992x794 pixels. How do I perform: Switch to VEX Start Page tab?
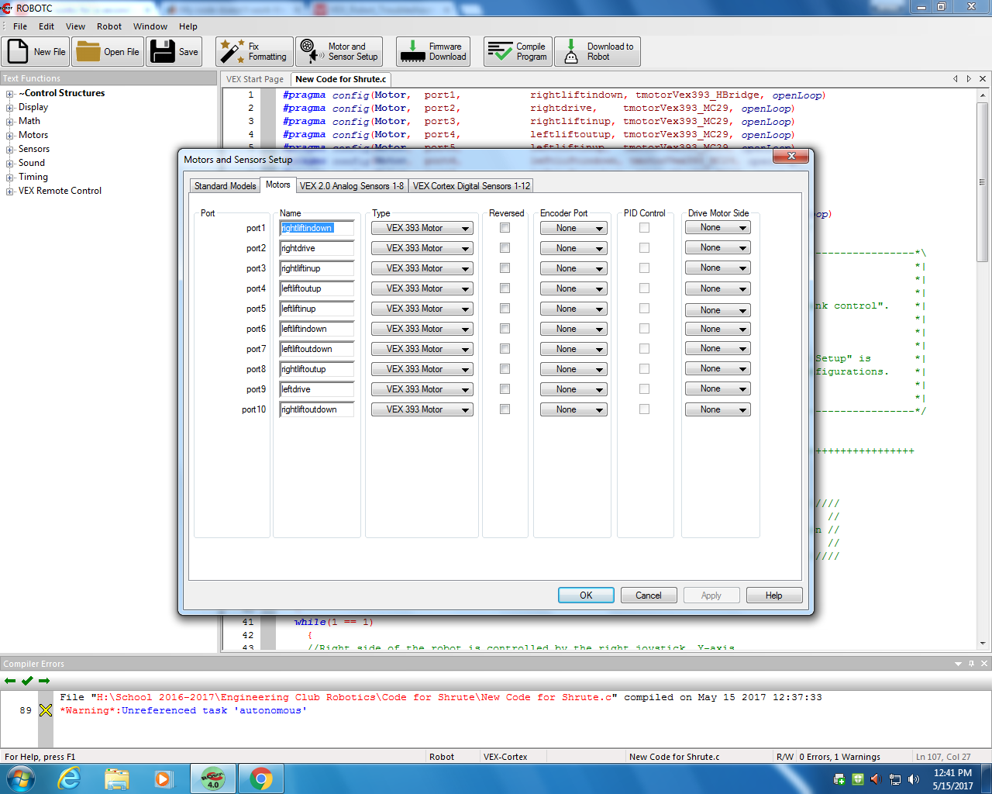tap(254, 79)
